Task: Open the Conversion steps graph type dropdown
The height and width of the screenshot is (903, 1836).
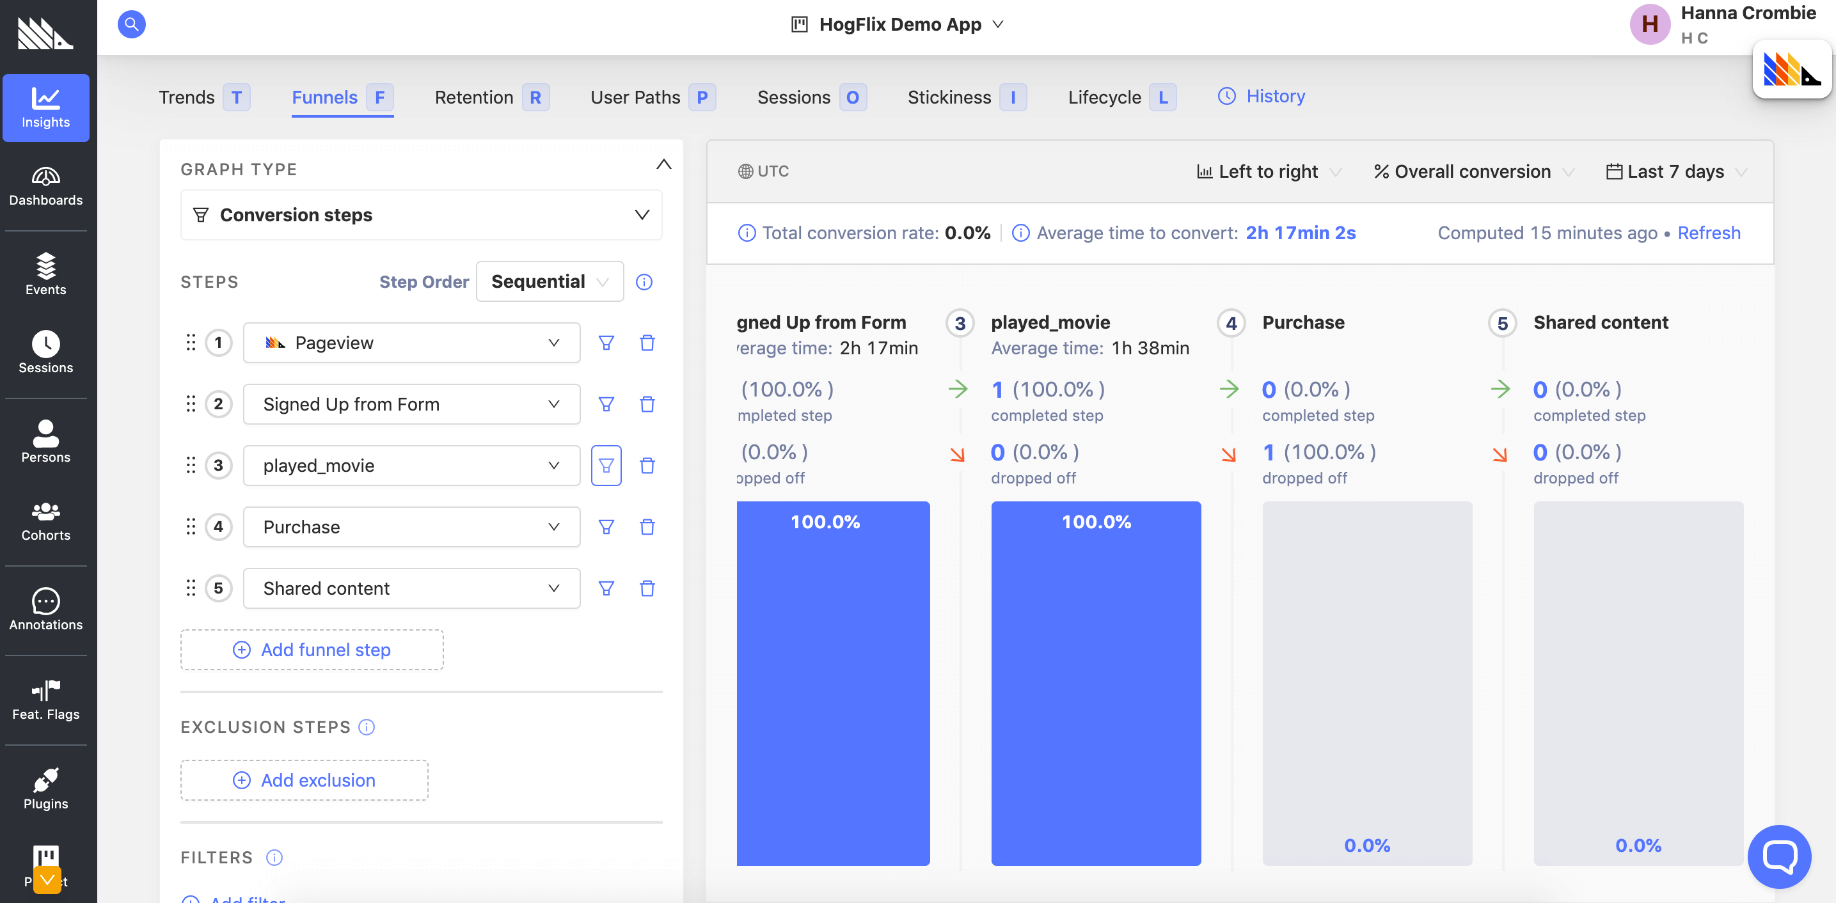Action: click(420, 214)
